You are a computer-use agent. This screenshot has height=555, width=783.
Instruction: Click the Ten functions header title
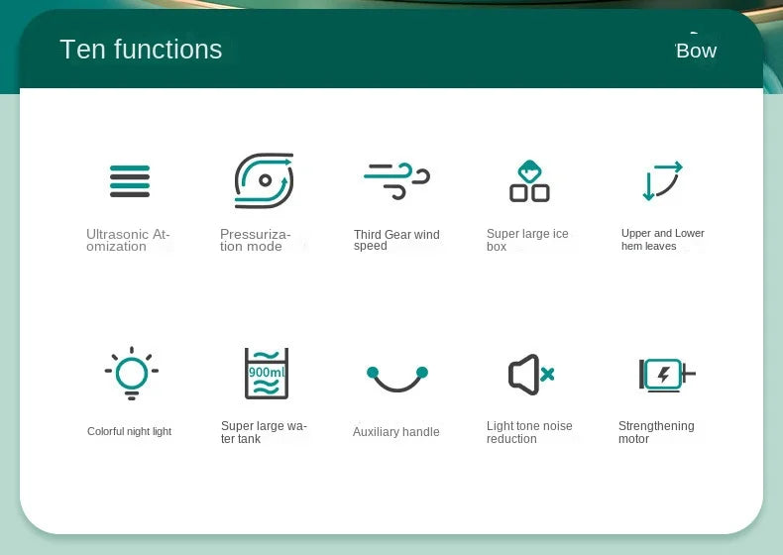pyautogui.click(x=141, y=50)
